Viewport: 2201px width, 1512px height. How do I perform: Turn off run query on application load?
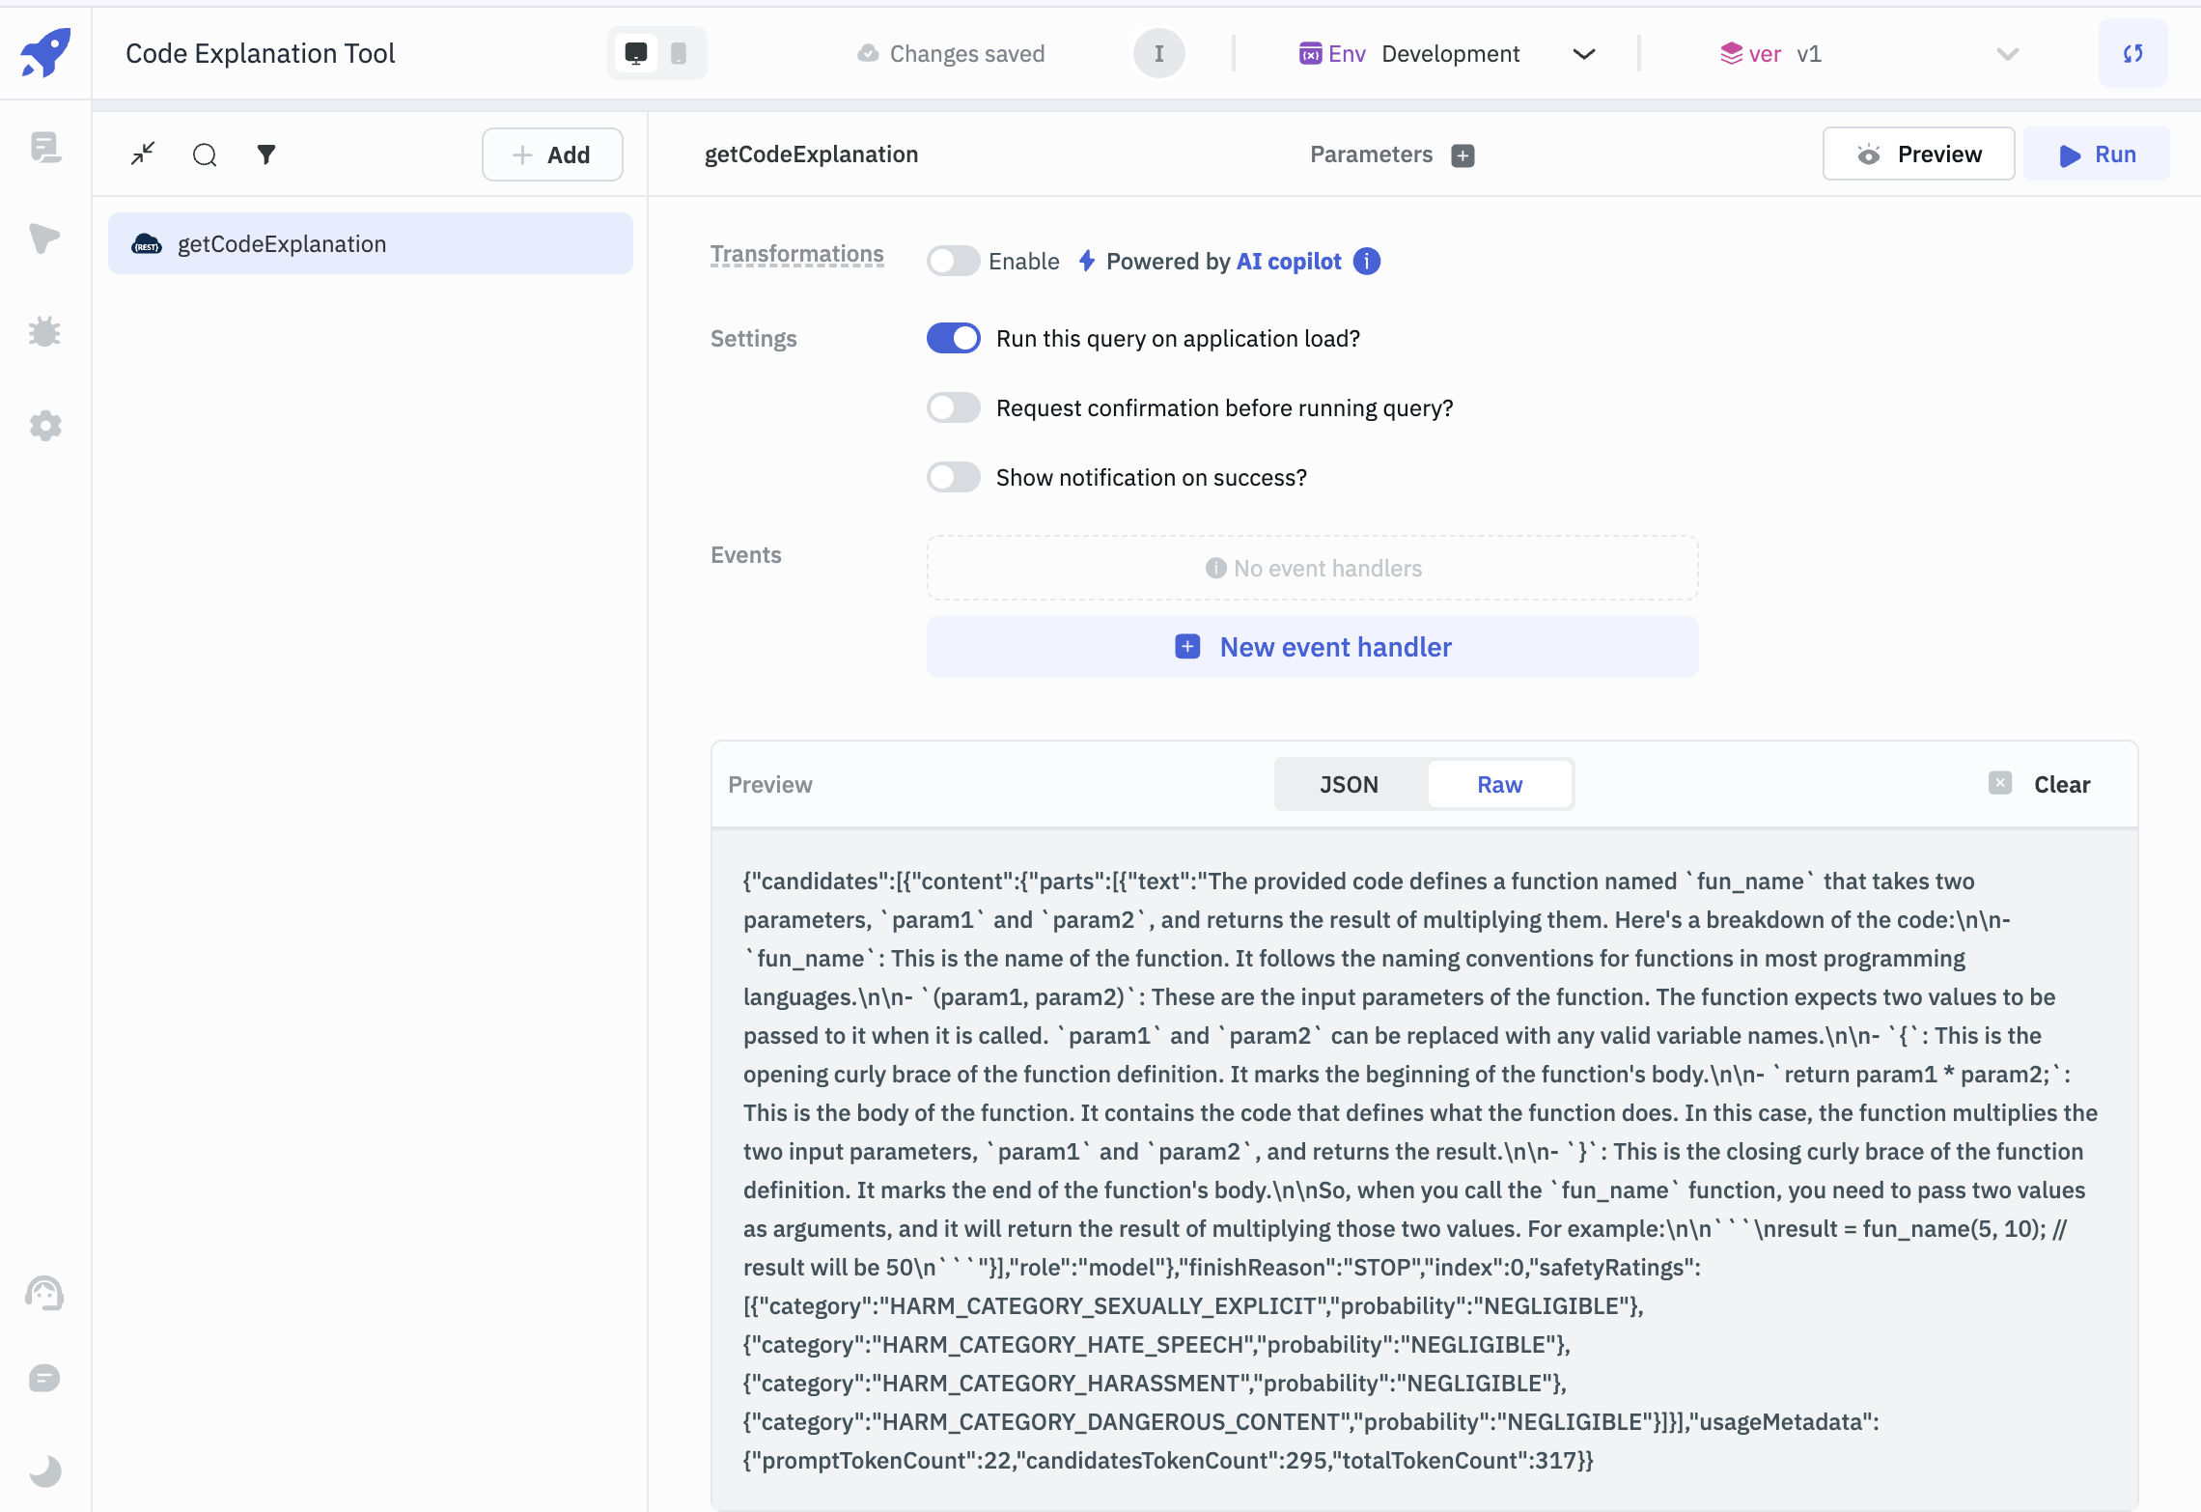(953, 339)
